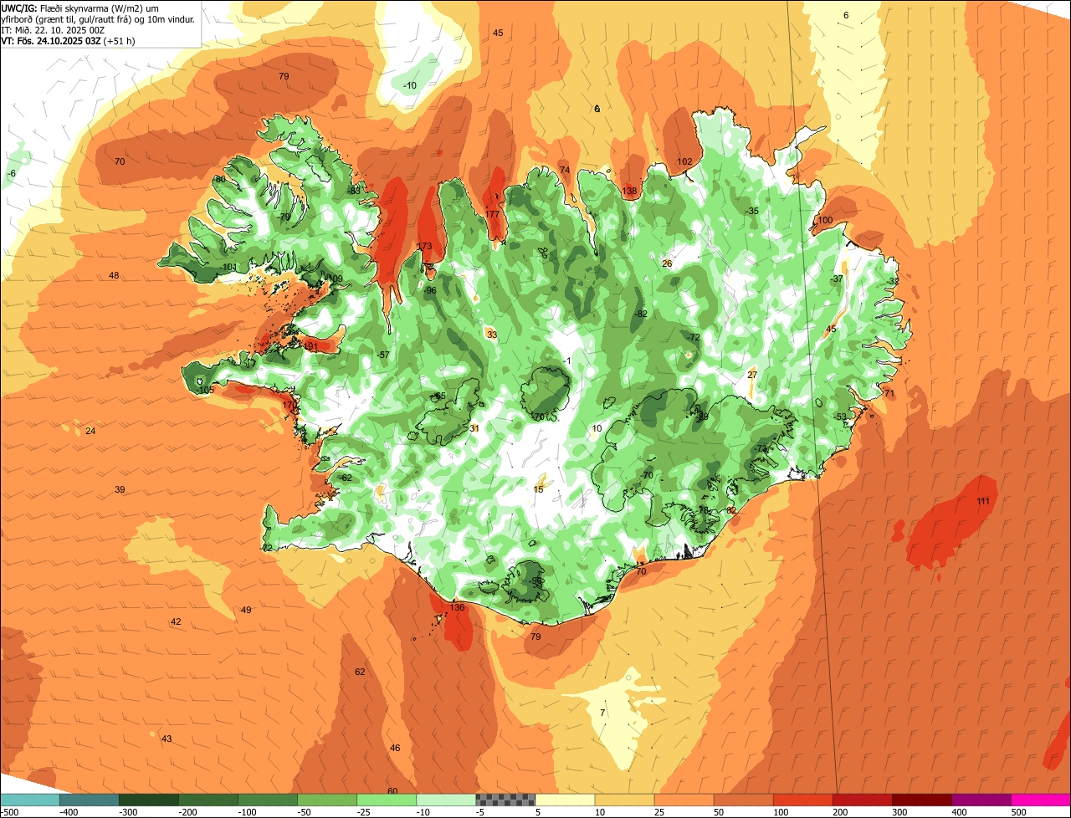
Task: Click the map value "48" west of Iceland
Action: (x=114, y=275)
